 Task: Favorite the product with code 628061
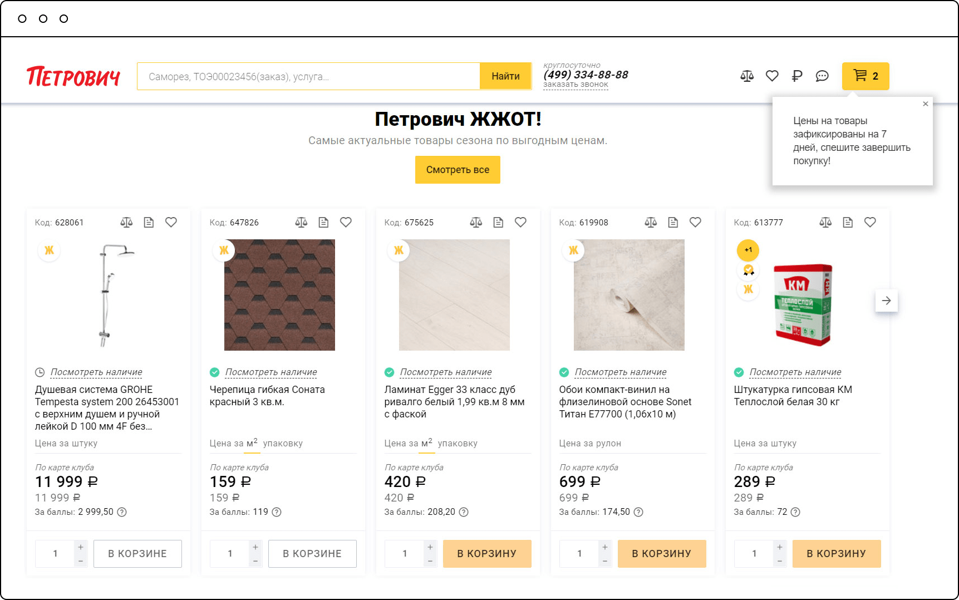tap(171, 223)
